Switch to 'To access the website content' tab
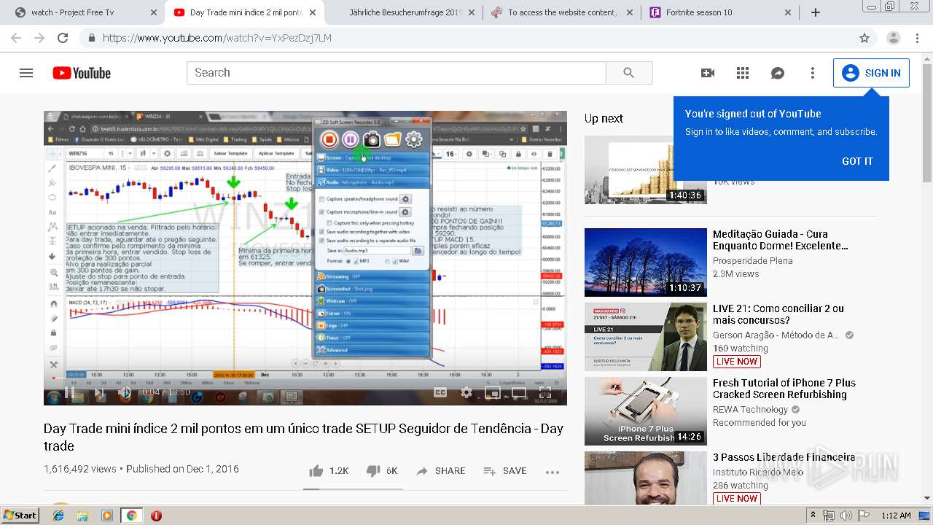Image resolution: width=933 pixels, height=525 pixels. click(x=563, y=12)
